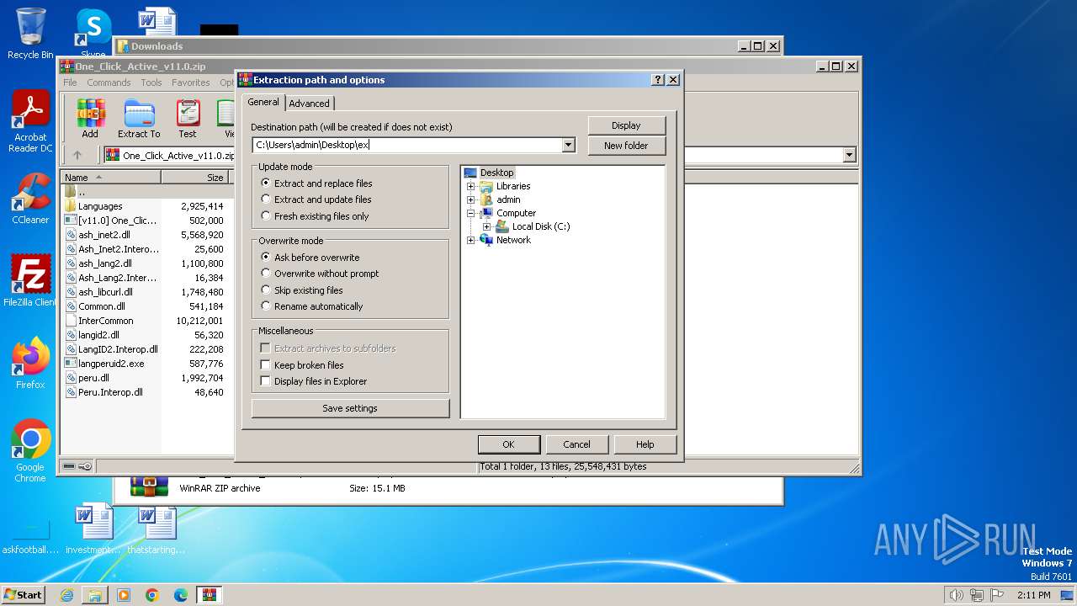
Task: Click the dialog's question mark help icon
Action: click(x=658, y=80)
